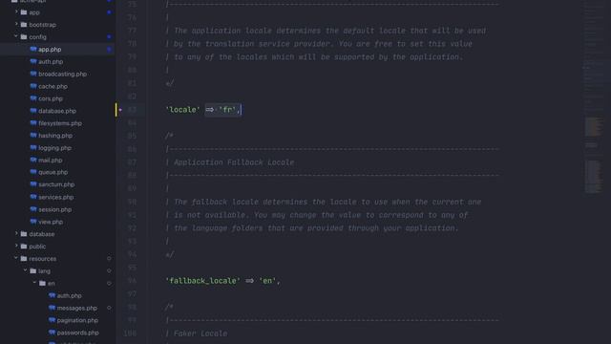The image size is (611, 344).
Task: Click the file icon next to logging.php
Action: 33,148
